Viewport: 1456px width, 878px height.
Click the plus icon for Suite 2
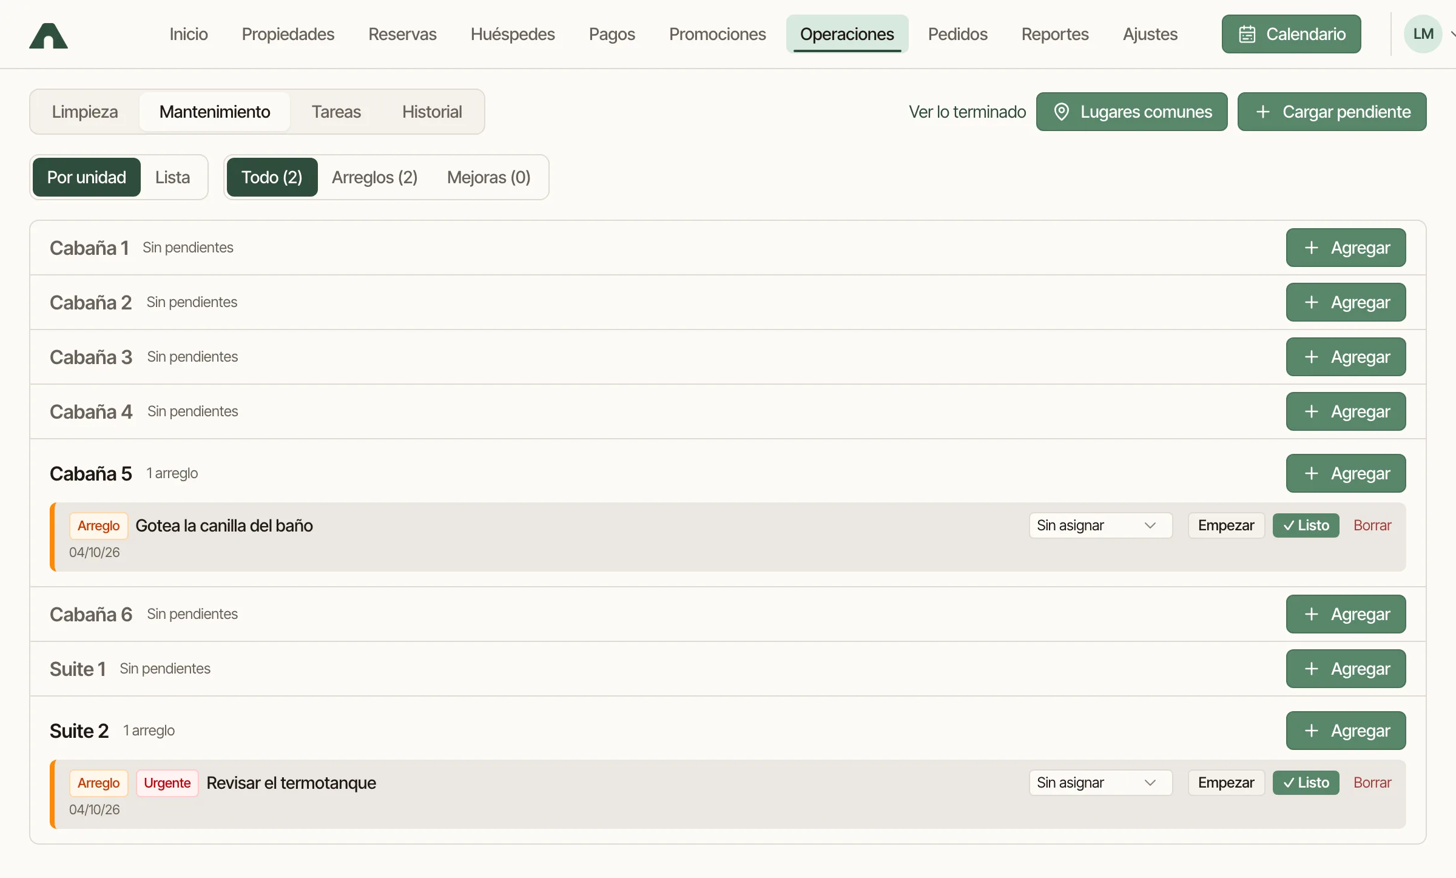coord(1312,731)
